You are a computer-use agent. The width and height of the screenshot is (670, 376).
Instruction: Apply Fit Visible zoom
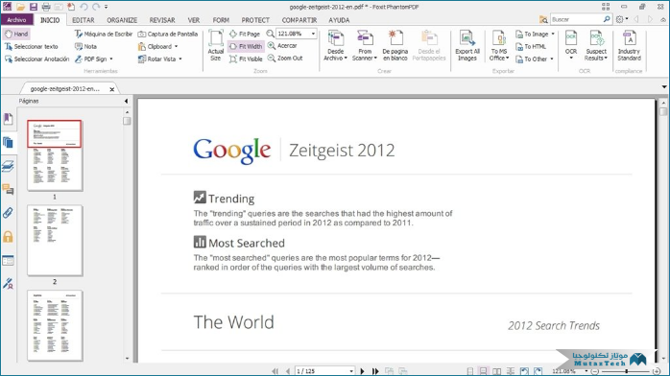[246, 59]
